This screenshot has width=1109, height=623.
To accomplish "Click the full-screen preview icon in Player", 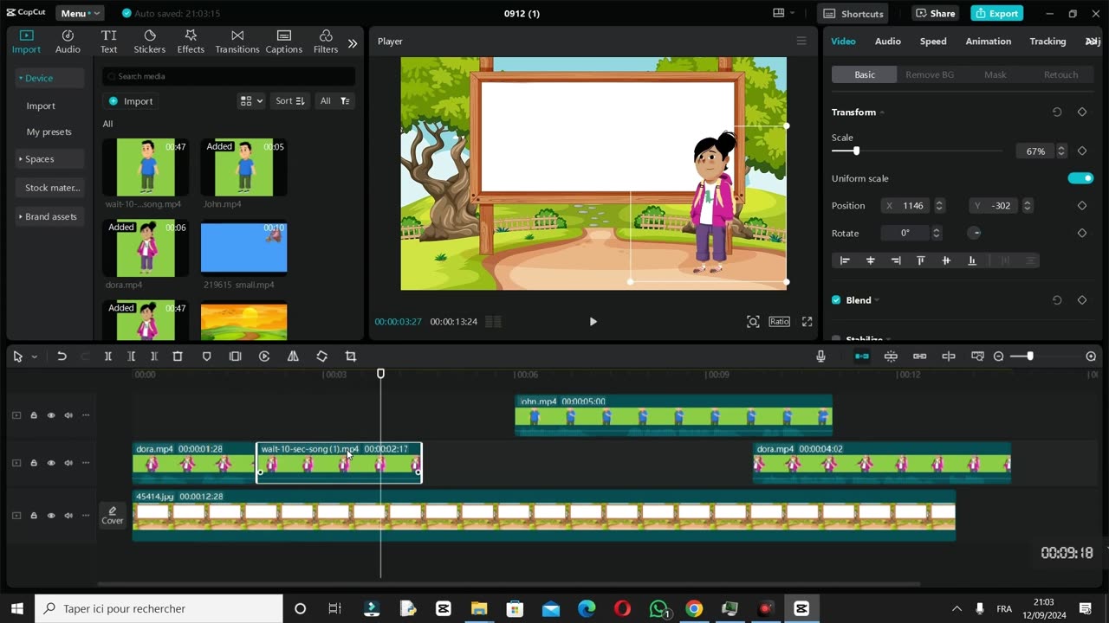I will coord(807,322).
